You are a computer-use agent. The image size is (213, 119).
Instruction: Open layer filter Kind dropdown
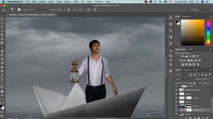pos(182,75)
